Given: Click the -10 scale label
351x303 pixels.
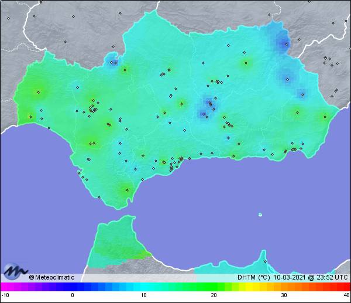Looking at the screenshot, I should click(x=5, y=295).
